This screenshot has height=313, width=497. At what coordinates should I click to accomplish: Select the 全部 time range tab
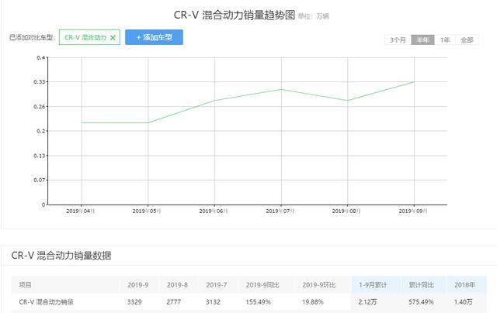coord(467,40)
